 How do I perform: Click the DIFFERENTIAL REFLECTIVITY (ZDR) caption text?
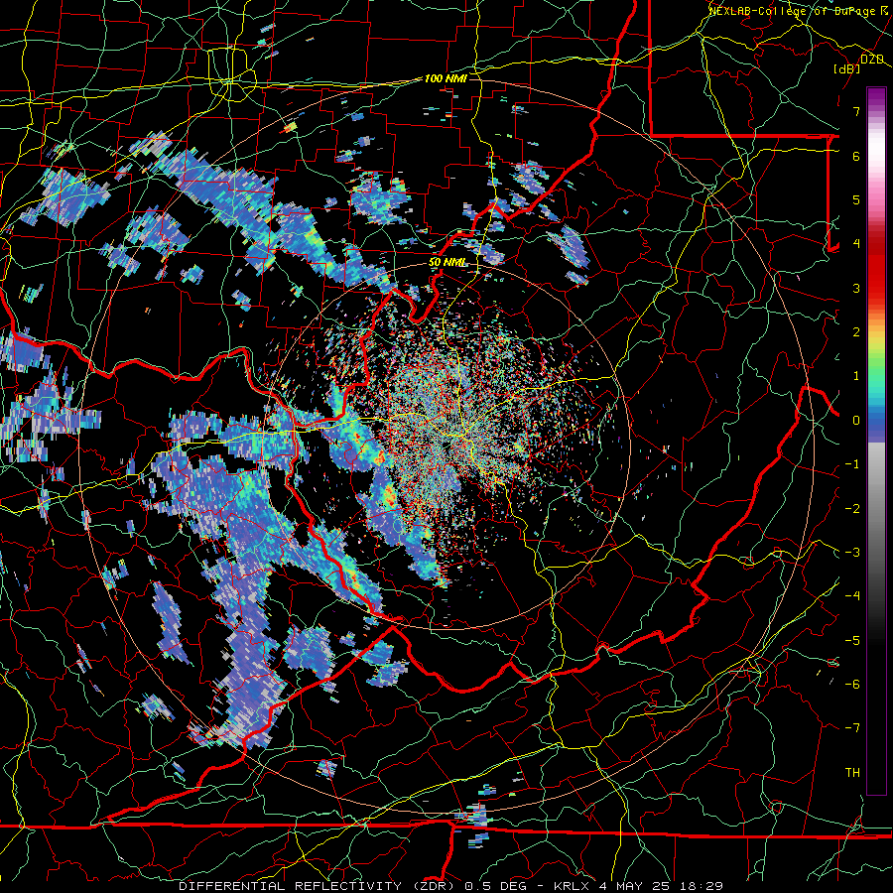click(318, 886)
